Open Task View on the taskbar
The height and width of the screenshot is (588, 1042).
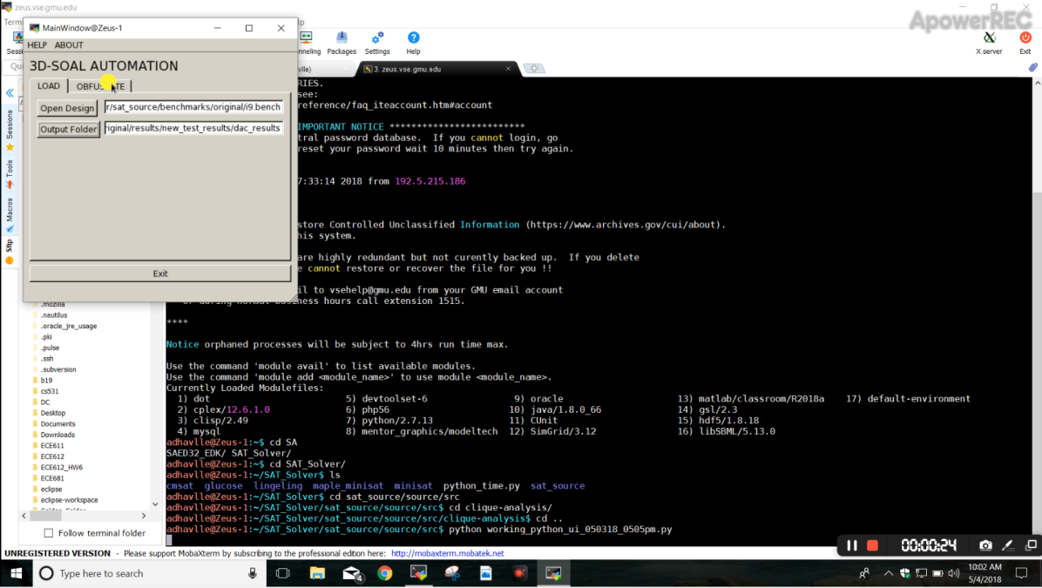(283, 572)
